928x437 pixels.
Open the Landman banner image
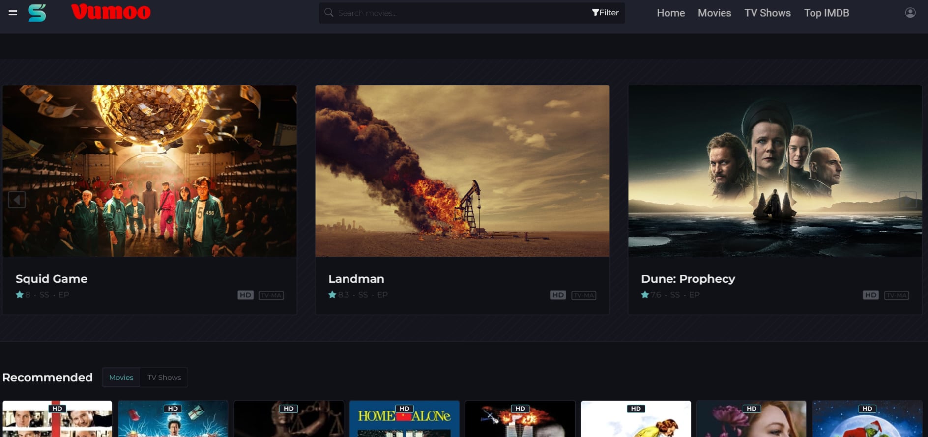(462, 171)
